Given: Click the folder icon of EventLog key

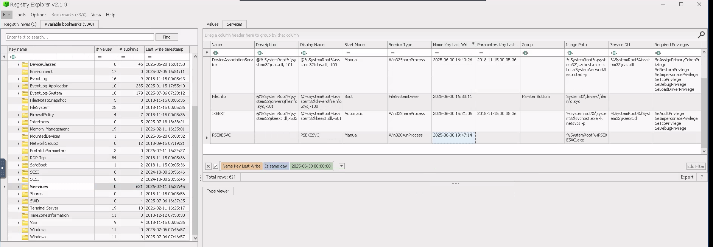Looking at the screenshot, I should pos(25,79).
